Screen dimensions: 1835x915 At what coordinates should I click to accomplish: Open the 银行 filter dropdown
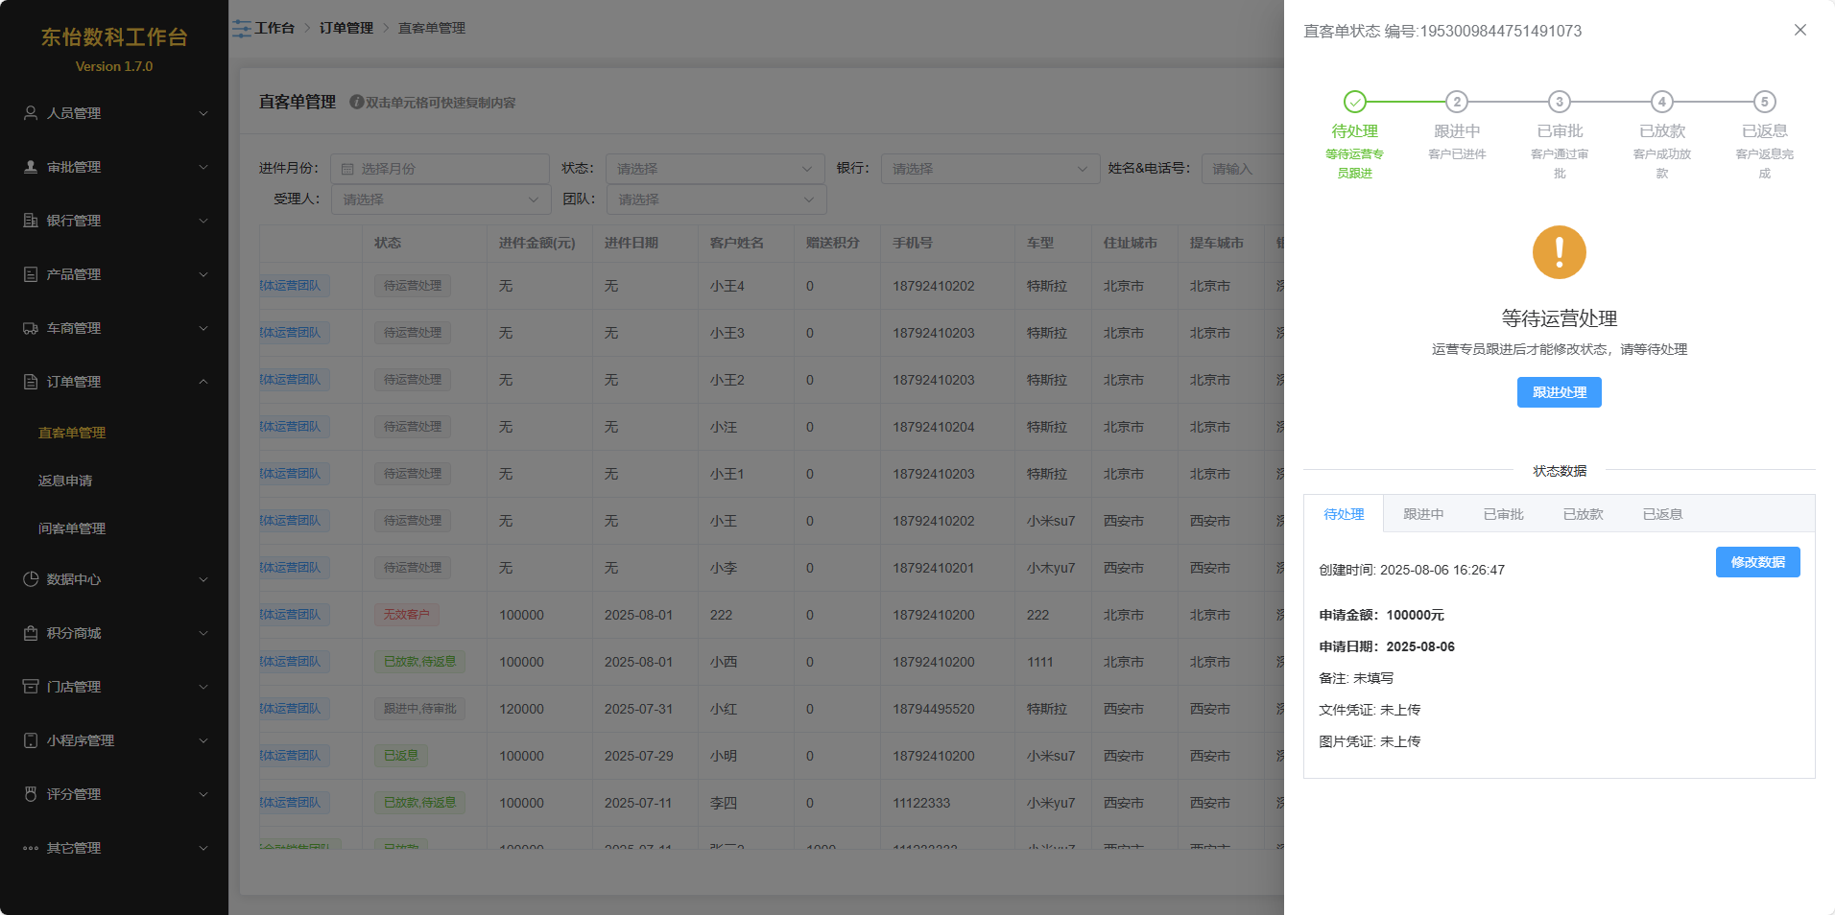coord(989,169)
